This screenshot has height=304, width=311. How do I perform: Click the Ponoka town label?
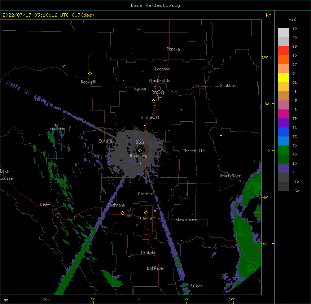(173, 49)
